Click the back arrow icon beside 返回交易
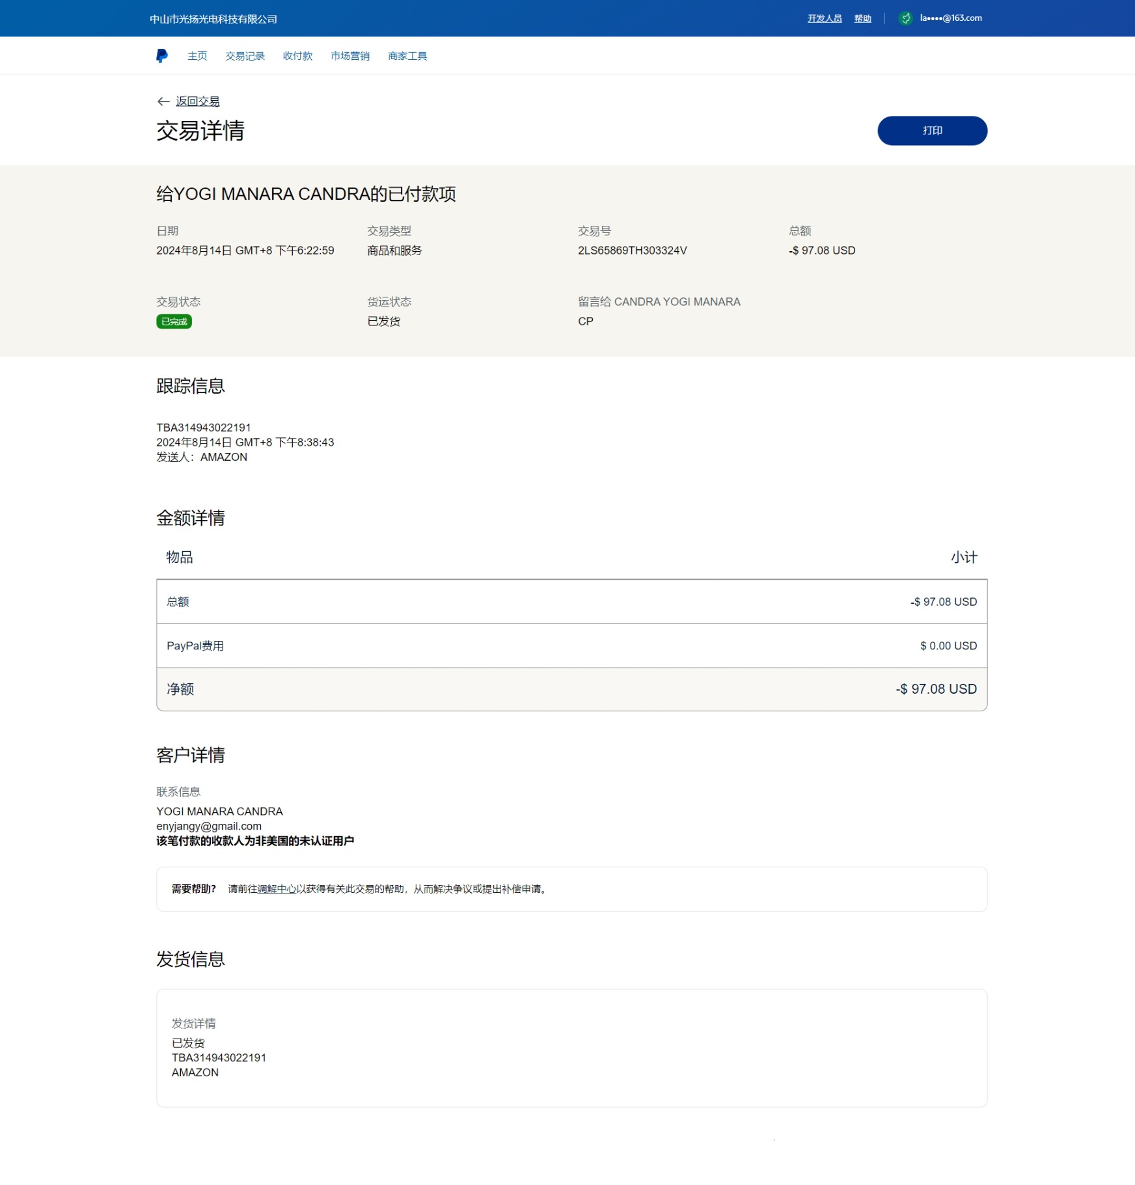 point(163,102)
